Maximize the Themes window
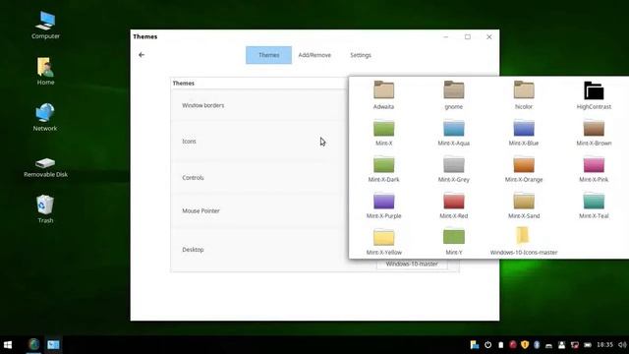 [468, 37]
